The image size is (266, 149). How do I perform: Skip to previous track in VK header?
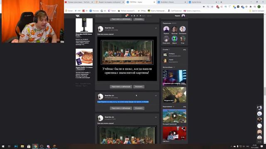tap(132, 16)
